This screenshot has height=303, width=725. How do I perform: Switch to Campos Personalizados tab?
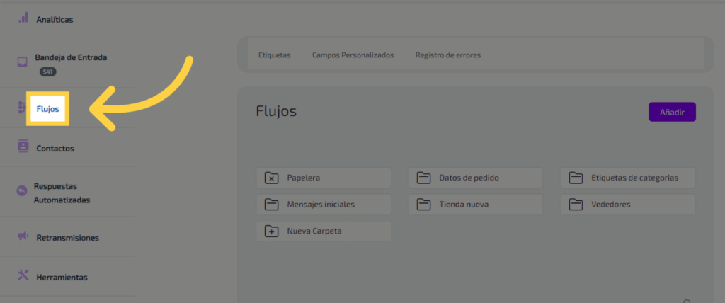click(x=353, y=55)
